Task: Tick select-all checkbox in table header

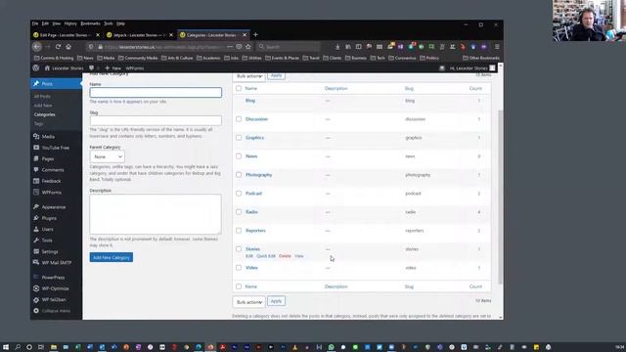Action: pos(239,88)
